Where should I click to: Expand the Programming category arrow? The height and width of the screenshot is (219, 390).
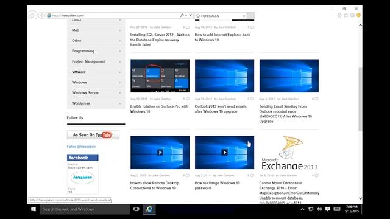tap(120, 51)
